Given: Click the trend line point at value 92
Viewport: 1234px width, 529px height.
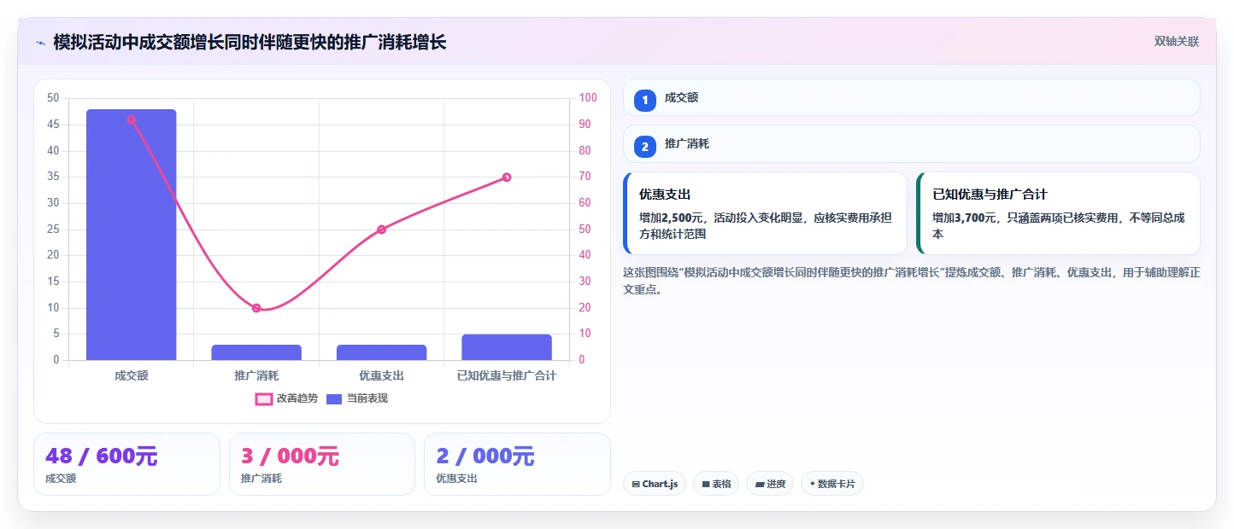Looking at the screenshot, I should click(x=131, y=119).
